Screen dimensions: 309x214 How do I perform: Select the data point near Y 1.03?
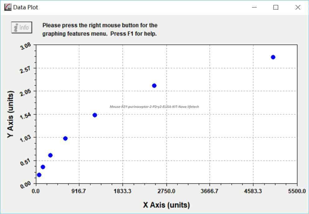coord(65,138)
